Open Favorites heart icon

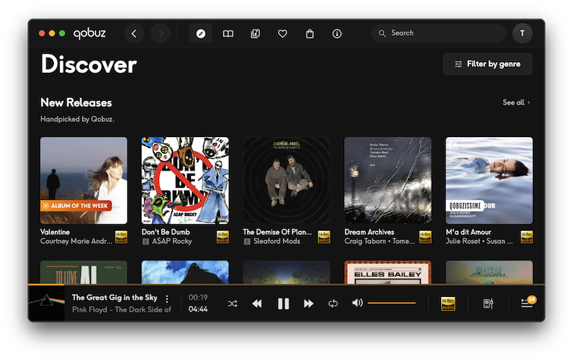(283, 33)
